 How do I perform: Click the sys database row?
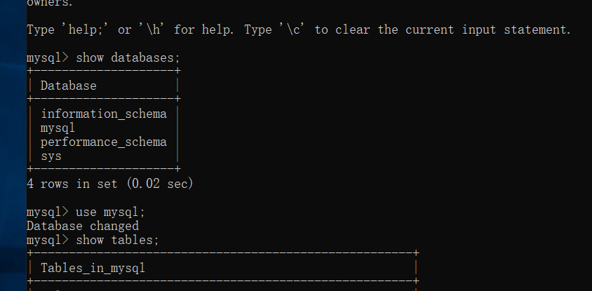click(51, 156)
